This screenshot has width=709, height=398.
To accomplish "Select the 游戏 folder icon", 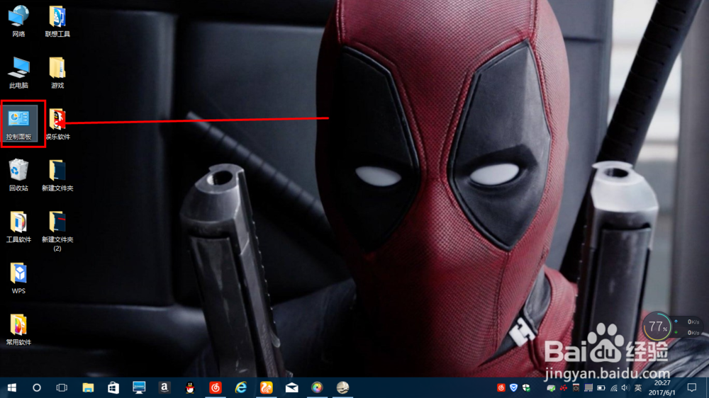I will pyautogui.click(x=57, y=73).
